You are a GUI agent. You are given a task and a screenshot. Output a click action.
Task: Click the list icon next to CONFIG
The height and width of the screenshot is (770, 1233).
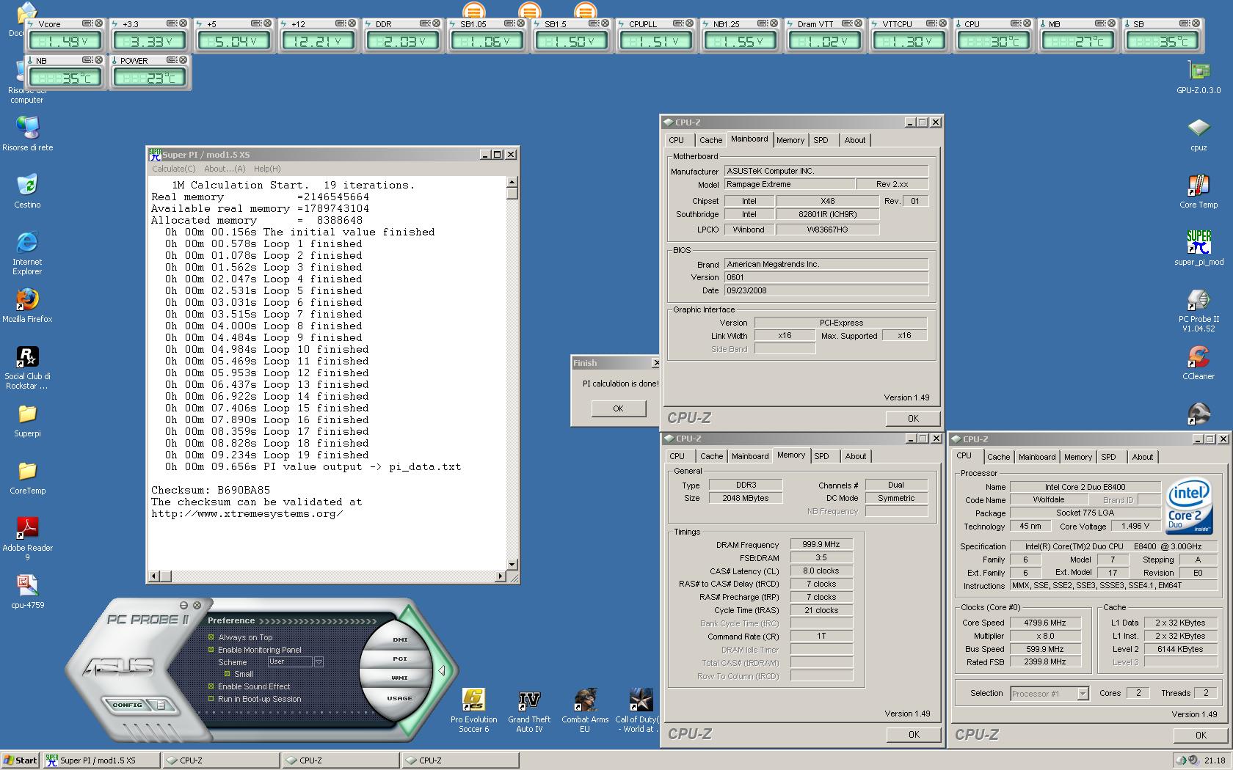click(161, 705)
